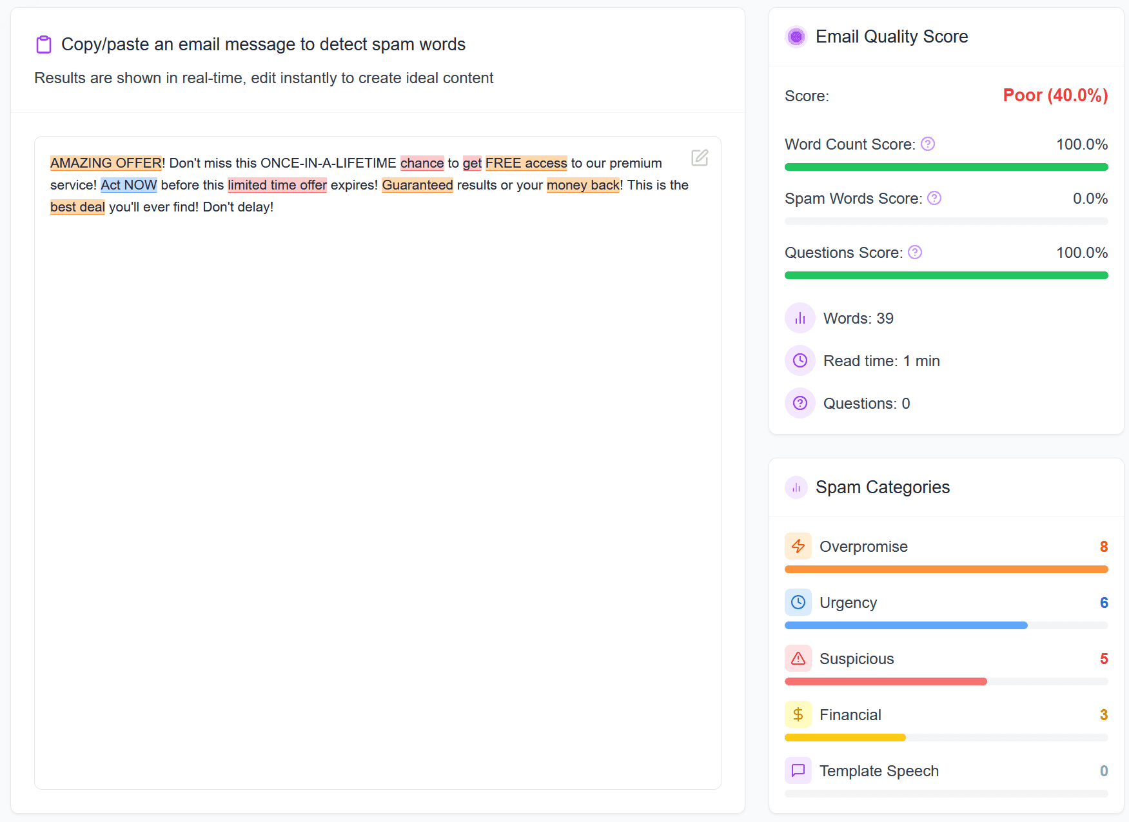The width and height of the screenshot is (1129, 822).
Task: Click the highlighted phrase "AMAZING OFFER"
Action: (x=106, y=163)
